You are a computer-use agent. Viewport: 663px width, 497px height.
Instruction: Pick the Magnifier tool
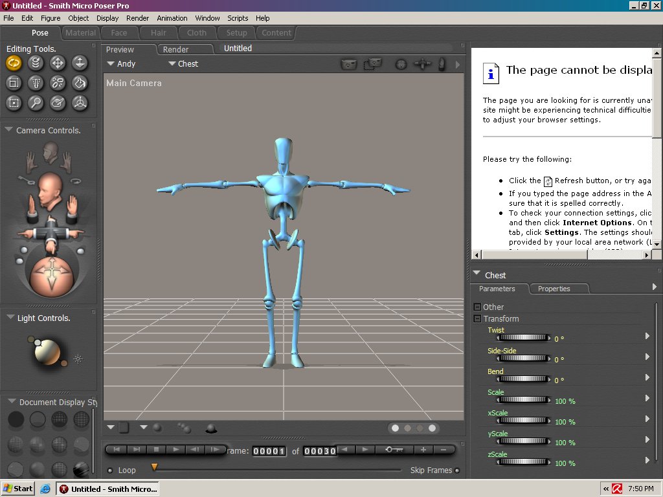pos(36,102)
